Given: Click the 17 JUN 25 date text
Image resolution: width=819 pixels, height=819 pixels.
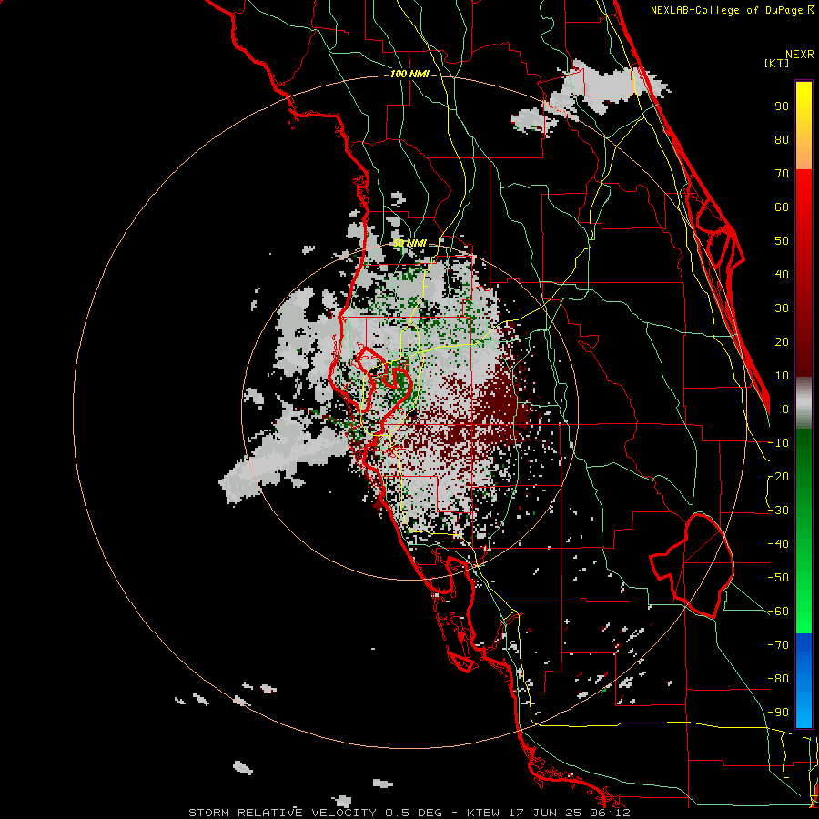Looking at the screenshot, I should coord(545,813).
